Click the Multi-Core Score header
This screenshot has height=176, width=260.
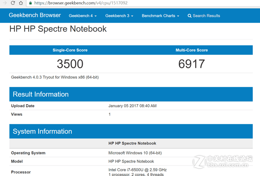click(x=192, y=50)
